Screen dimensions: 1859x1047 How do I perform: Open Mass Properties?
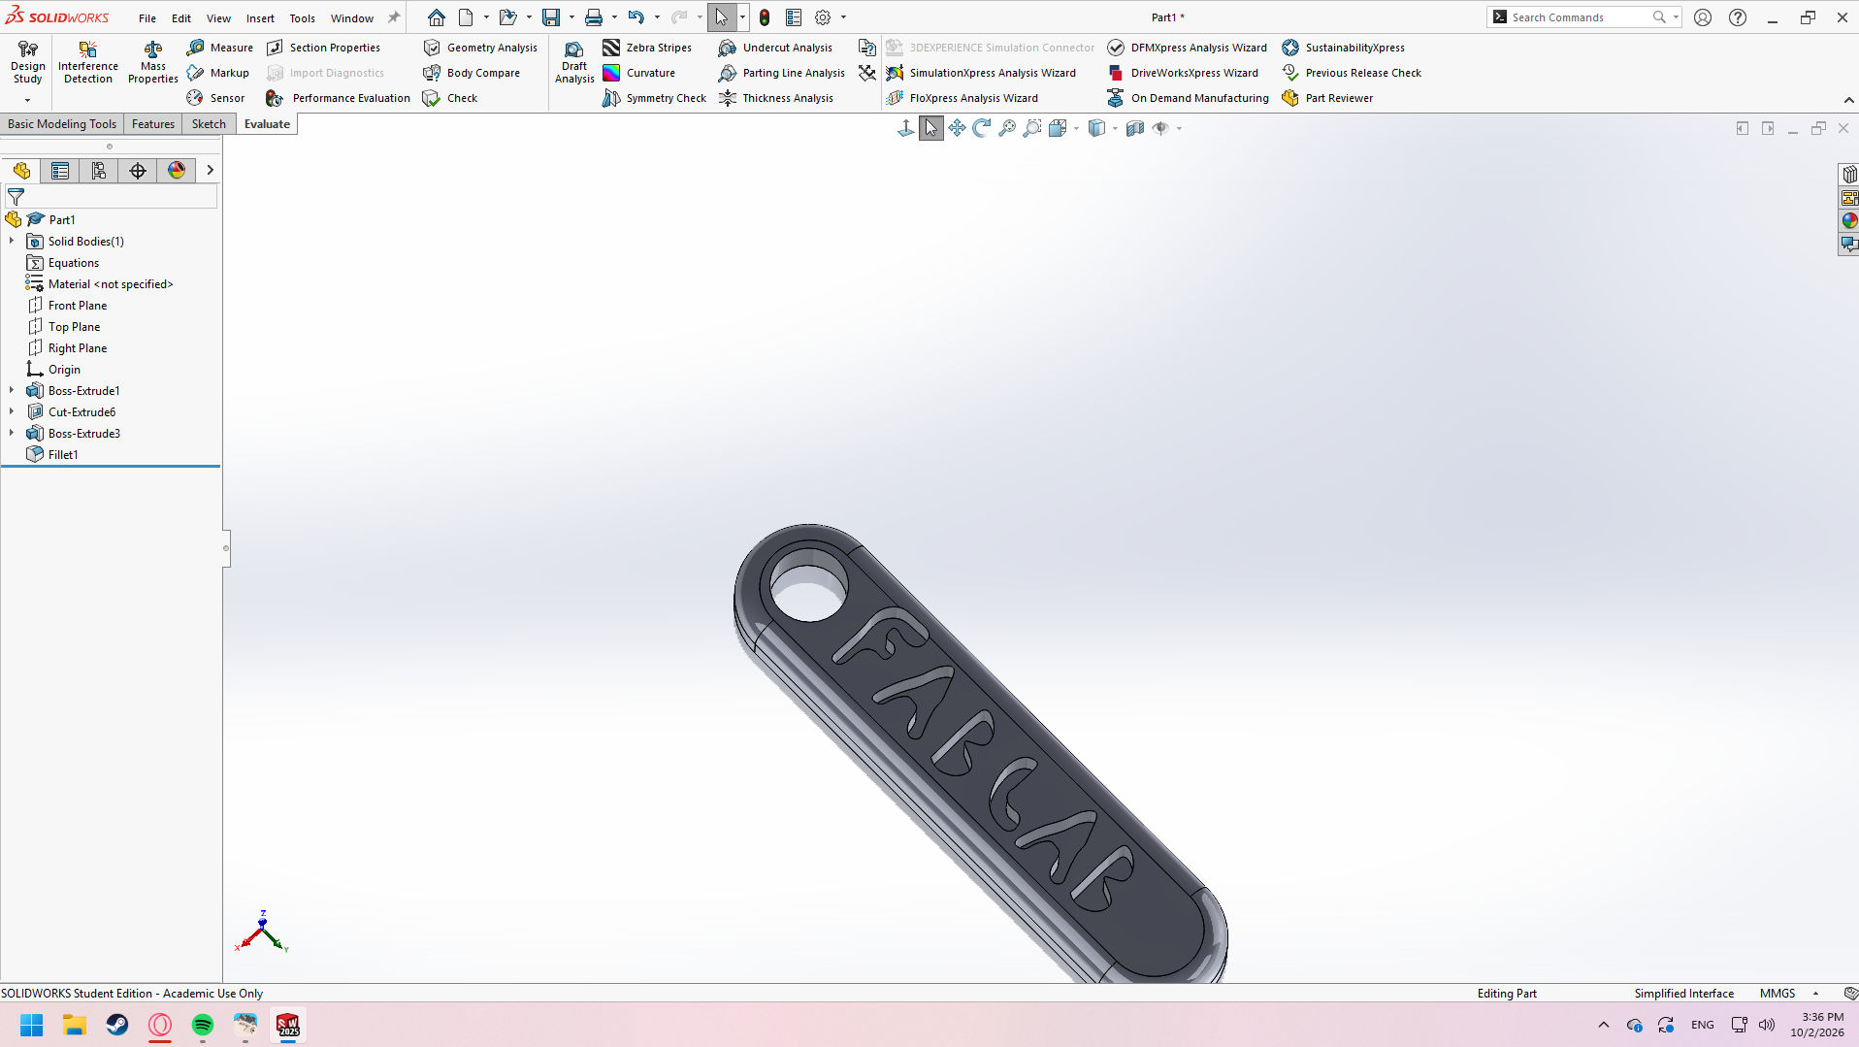(152, 62)
